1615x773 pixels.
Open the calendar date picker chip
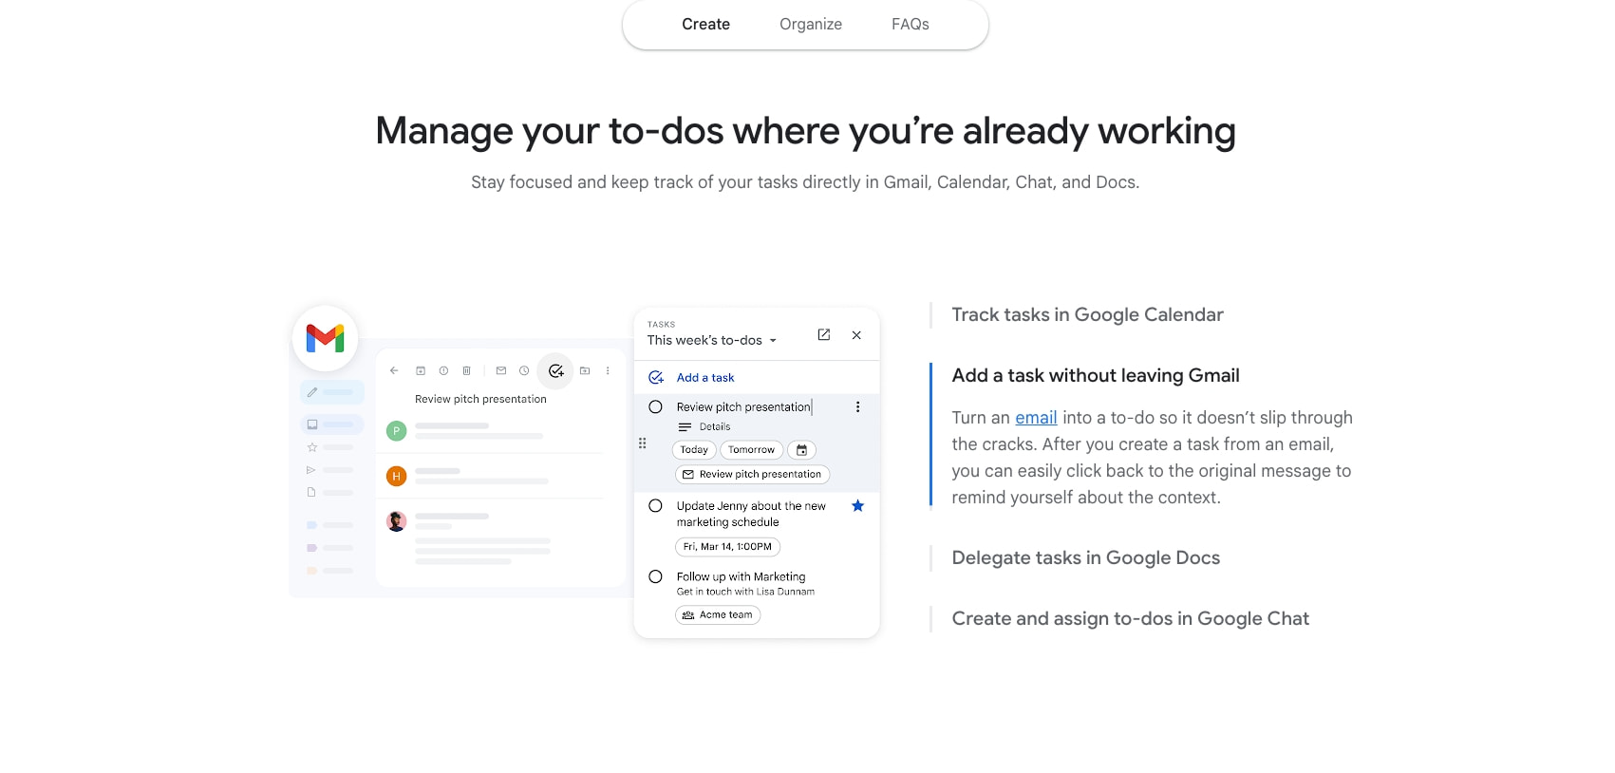(801, 450)
